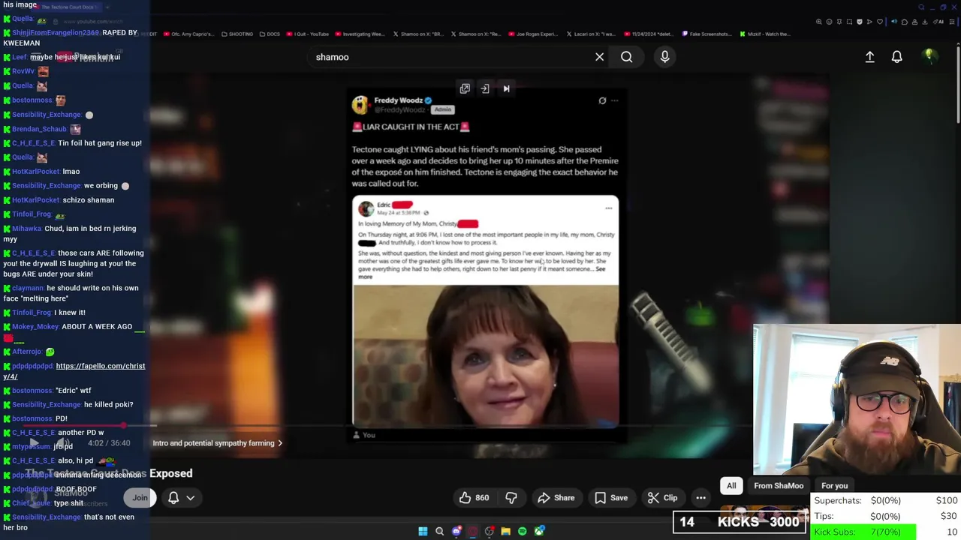Open the Xbox app from the taskbar

coord(539,531)
